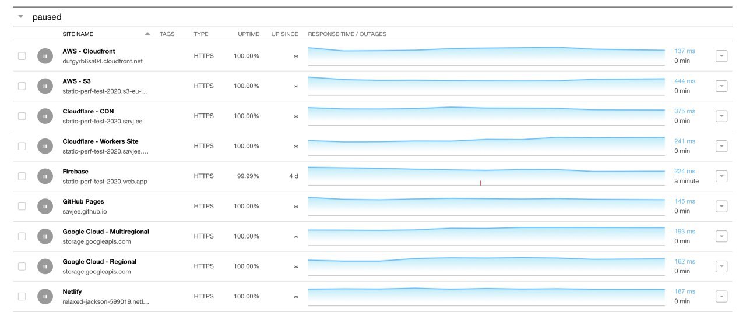Open the GitHub Pages site link
This screenshot has height=320, width=746.
[83, 202]
